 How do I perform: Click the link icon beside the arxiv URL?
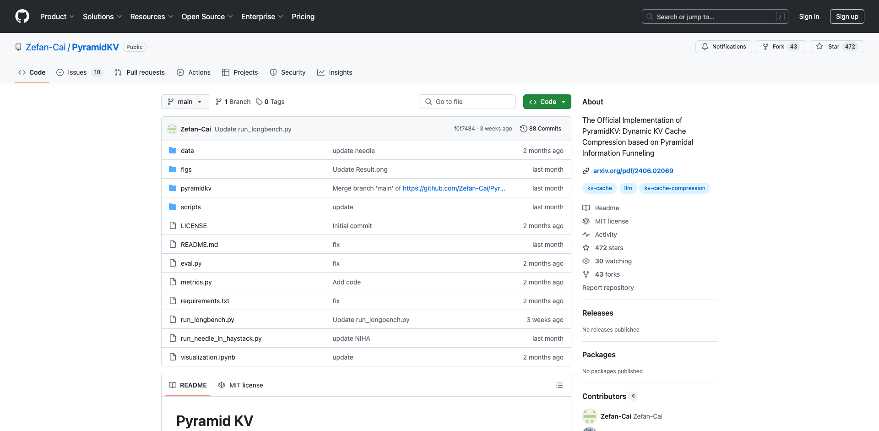tap(586, 171)
